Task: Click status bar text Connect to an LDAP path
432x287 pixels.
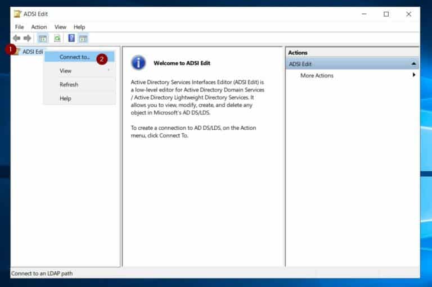Action: pyautogui.click(x=42, y=274)
